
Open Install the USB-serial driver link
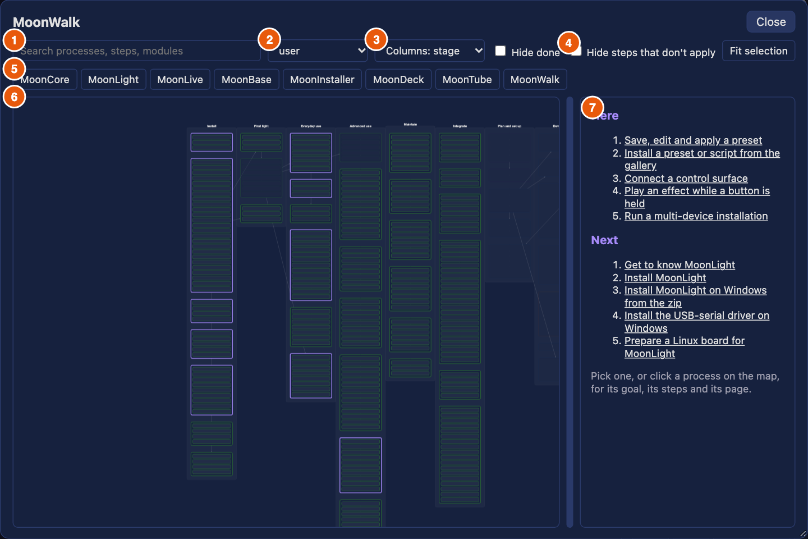tap(697, 322)
